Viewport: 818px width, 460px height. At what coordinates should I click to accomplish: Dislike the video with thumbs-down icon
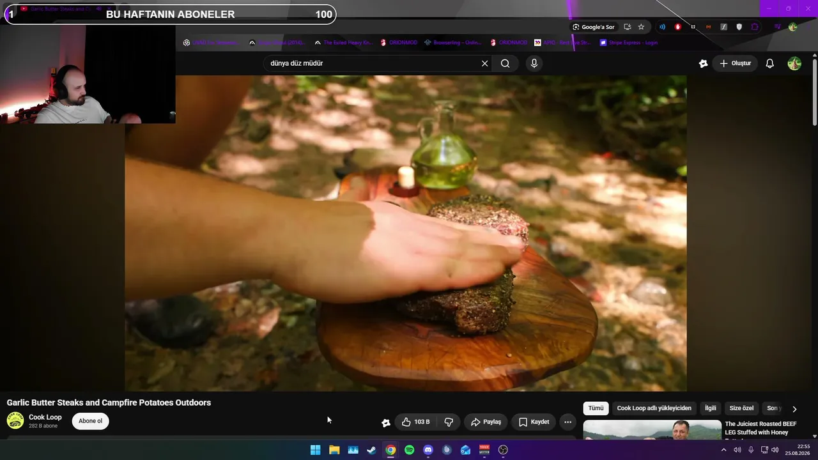tap(449, 422)
